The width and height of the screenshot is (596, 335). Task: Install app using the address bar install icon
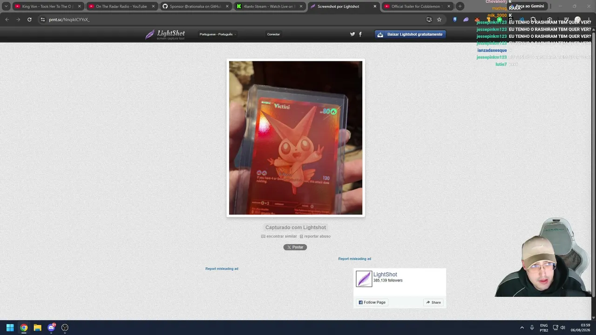429,20
